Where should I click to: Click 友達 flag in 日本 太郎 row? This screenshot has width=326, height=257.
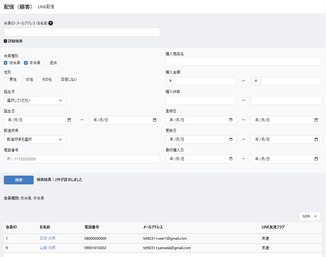pos(265,239)
